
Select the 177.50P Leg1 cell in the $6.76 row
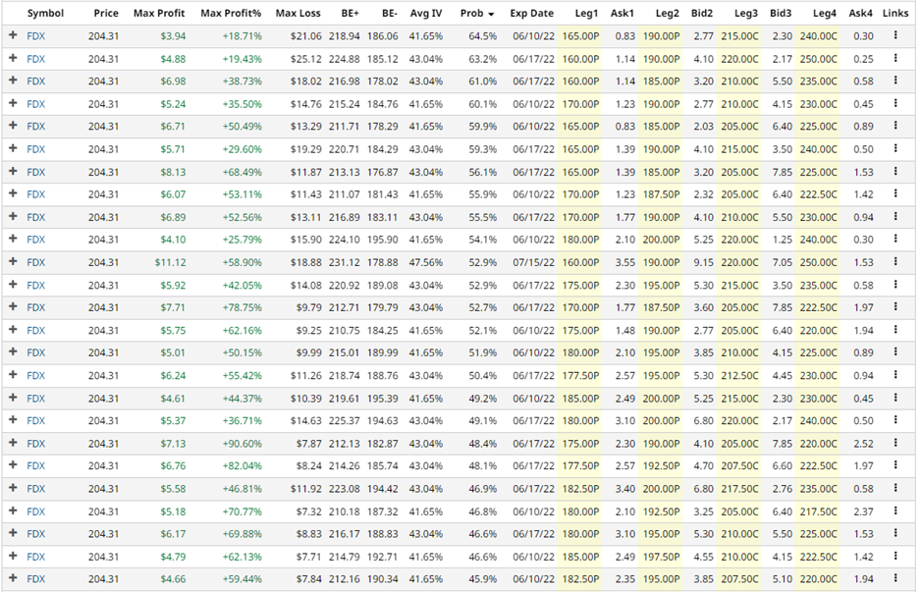tap(580, 466)
